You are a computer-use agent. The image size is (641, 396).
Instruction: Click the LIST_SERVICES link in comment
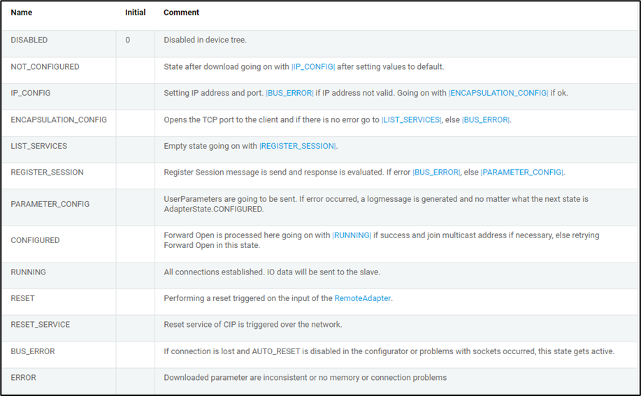click(x=411, y=120)
